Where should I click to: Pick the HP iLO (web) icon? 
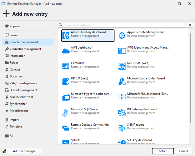click(x=66, y=81)
